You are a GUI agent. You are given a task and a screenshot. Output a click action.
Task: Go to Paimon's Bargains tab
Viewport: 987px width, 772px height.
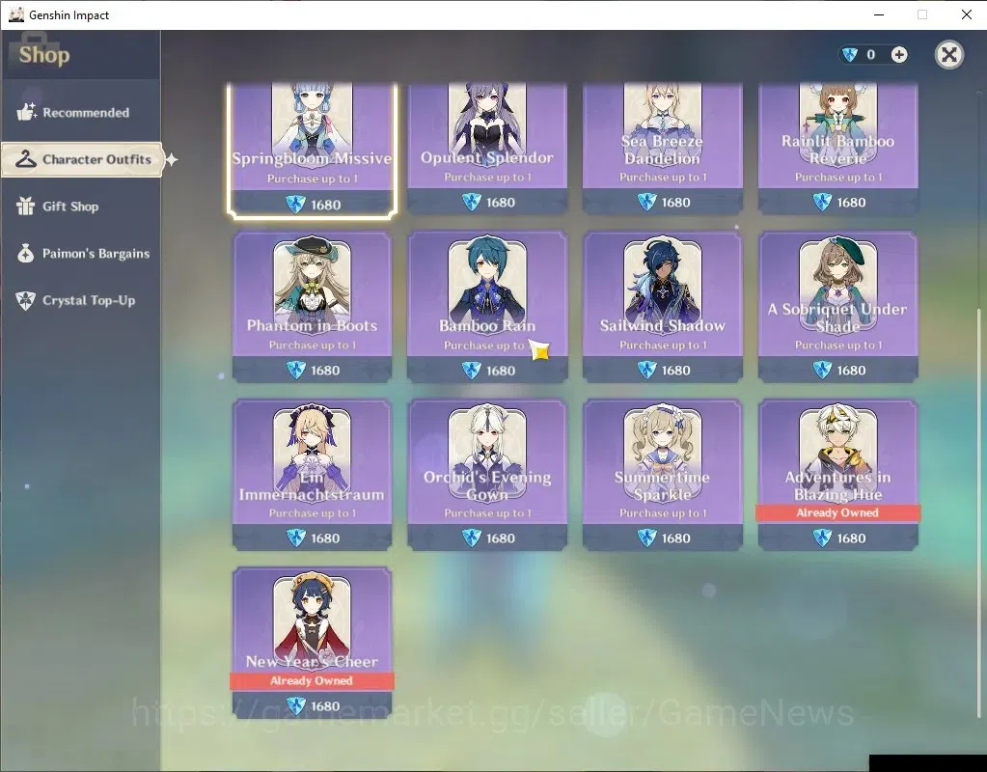(x=81, y=253)
